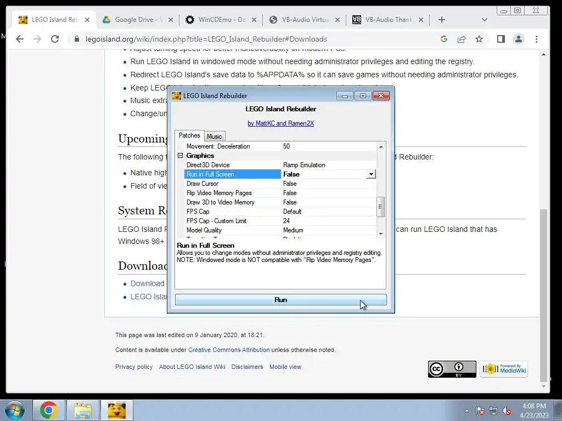Open the Chrome profile icon

[x=519, y=39]
